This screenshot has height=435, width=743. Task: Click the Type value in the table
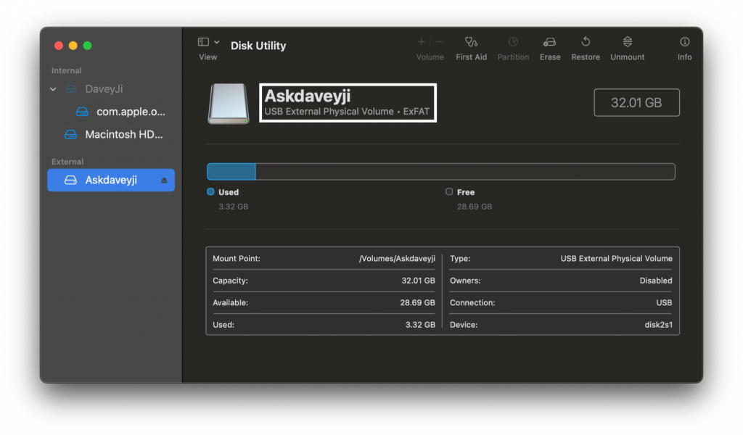[616, 258]
